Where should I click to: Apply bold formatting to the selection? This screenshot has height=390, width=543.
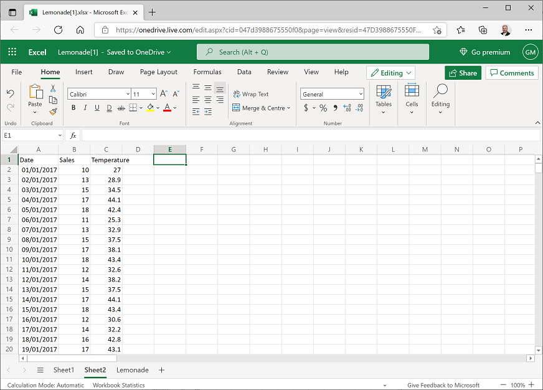point(73,108)
